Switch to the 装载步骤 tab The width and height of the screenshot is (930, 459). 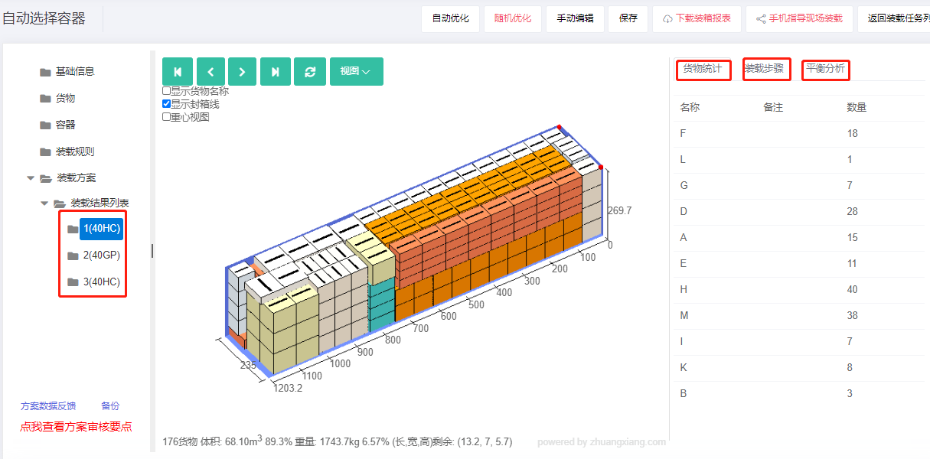766,69
